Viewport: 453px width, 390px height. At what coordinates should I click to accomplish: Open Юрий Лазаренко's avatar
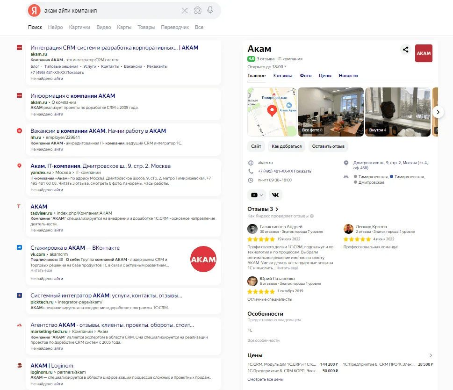252,281
